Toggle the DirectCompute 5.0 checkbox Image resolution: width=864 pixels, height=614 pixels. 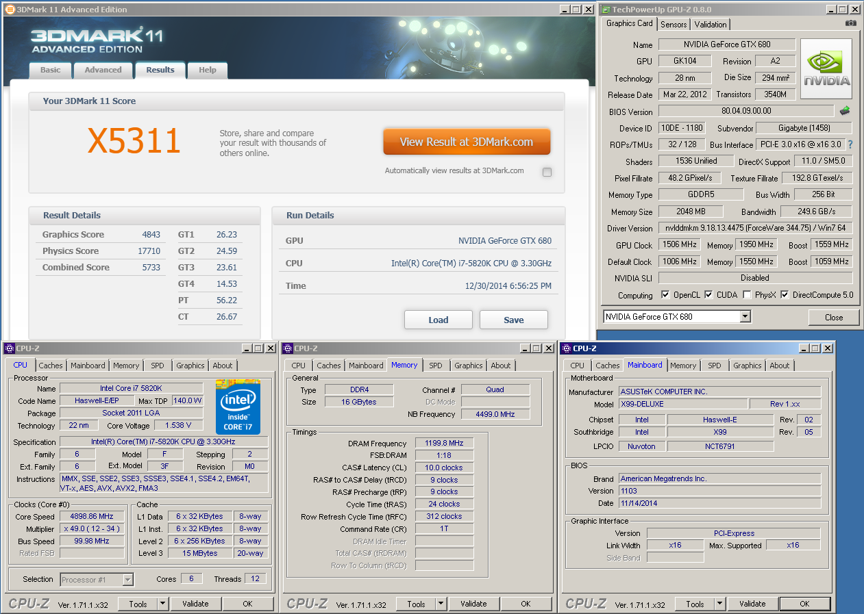[x=785, y=295]
